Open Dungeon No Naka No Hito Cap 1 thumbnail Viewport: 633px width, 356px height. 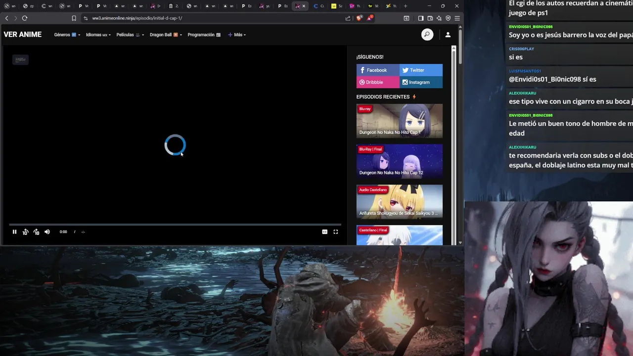point(400,121)
